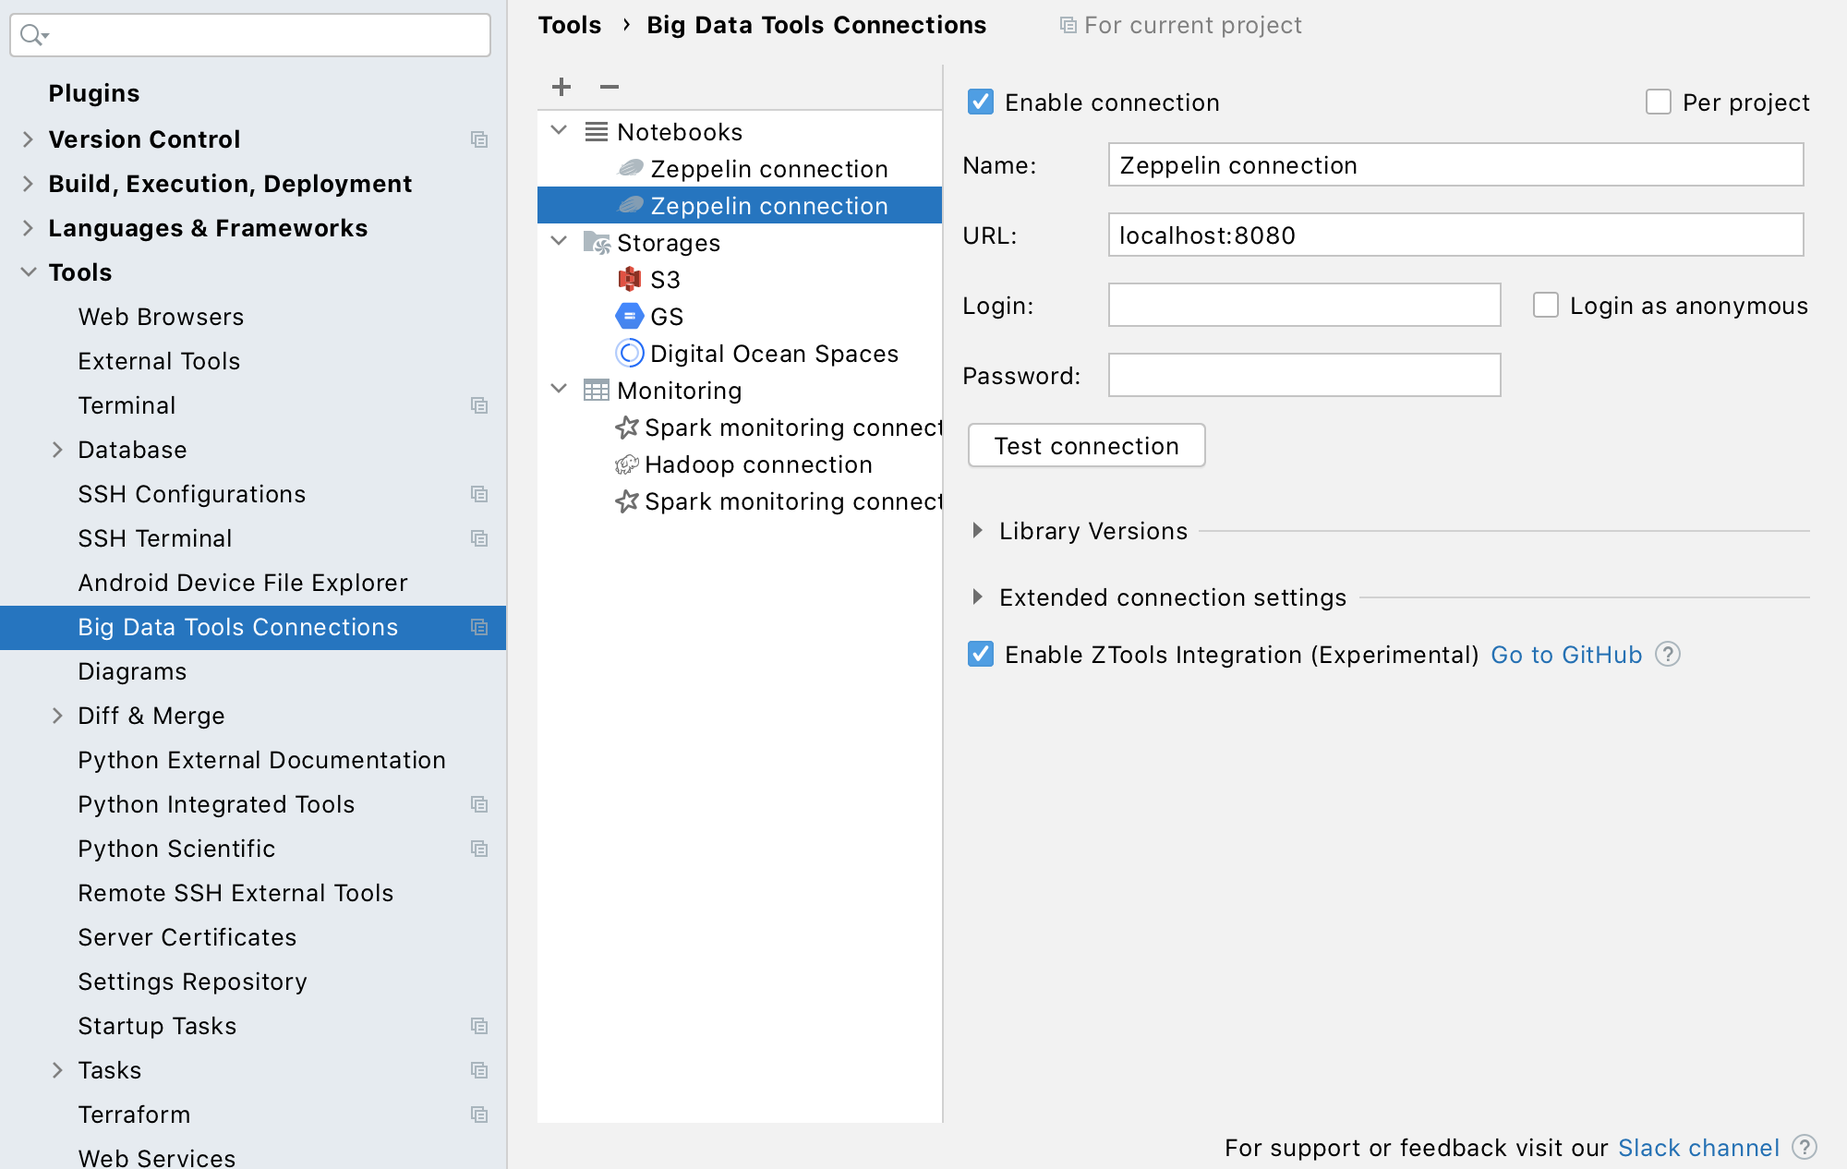Click the Login input field
This screenshot has width=1847, height=1169.
1304,305
